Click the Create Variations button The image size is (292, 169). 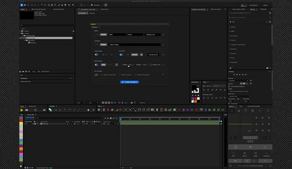coord(130,82)
